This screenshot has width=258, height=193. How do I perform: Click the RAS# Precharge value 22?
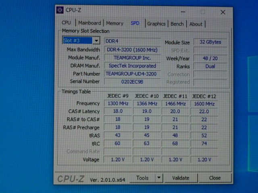point(204,127)
